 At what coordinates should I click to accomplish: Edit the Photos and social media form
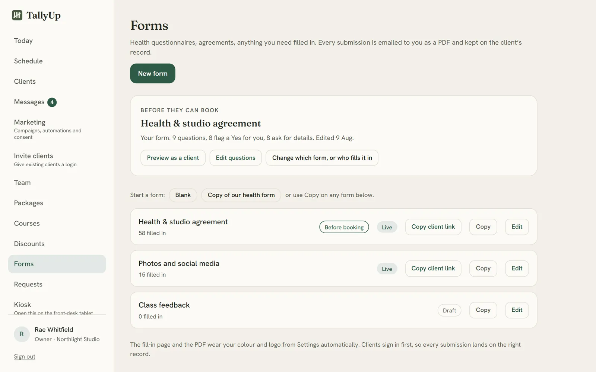point(517,269)
